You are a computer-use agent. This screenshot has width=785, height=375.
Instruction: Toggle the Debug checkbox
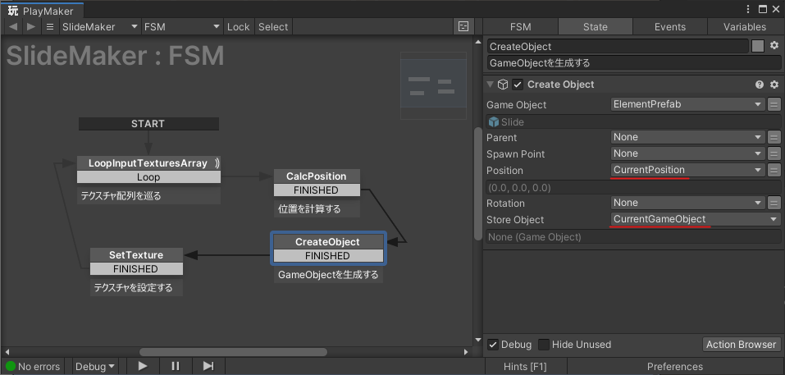click(493, 345)
